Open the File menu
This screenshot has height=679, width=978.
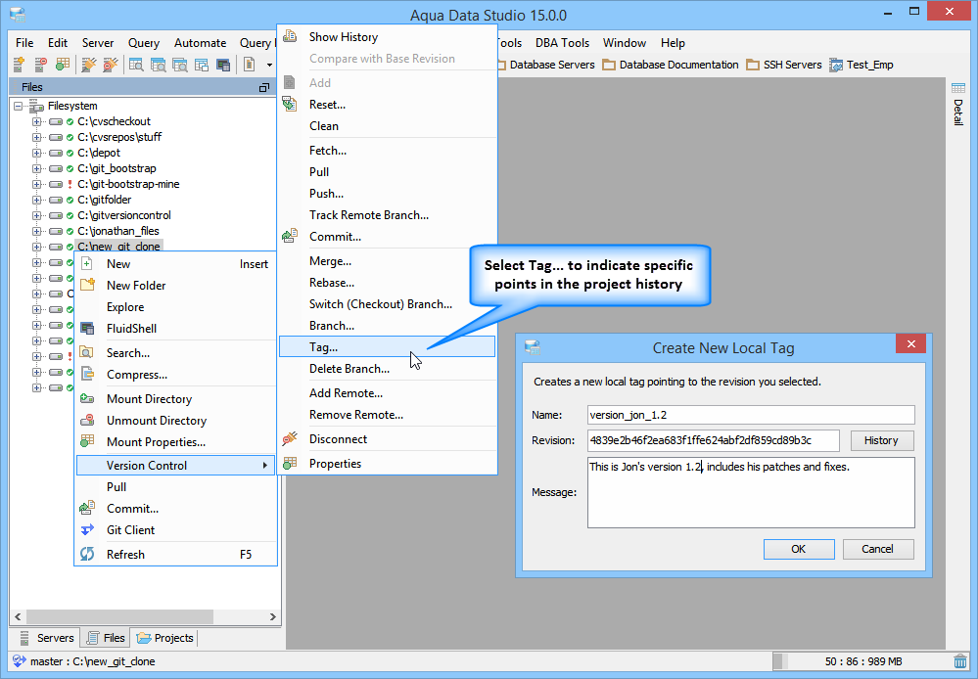pyautogui.click(x=24, y=42)
